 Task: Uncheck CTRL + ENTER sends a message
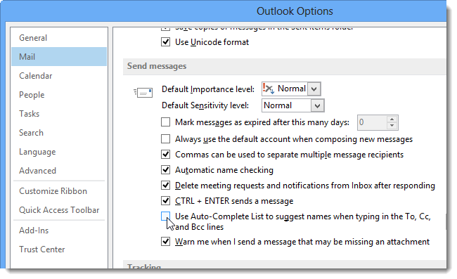click(165, 201)
